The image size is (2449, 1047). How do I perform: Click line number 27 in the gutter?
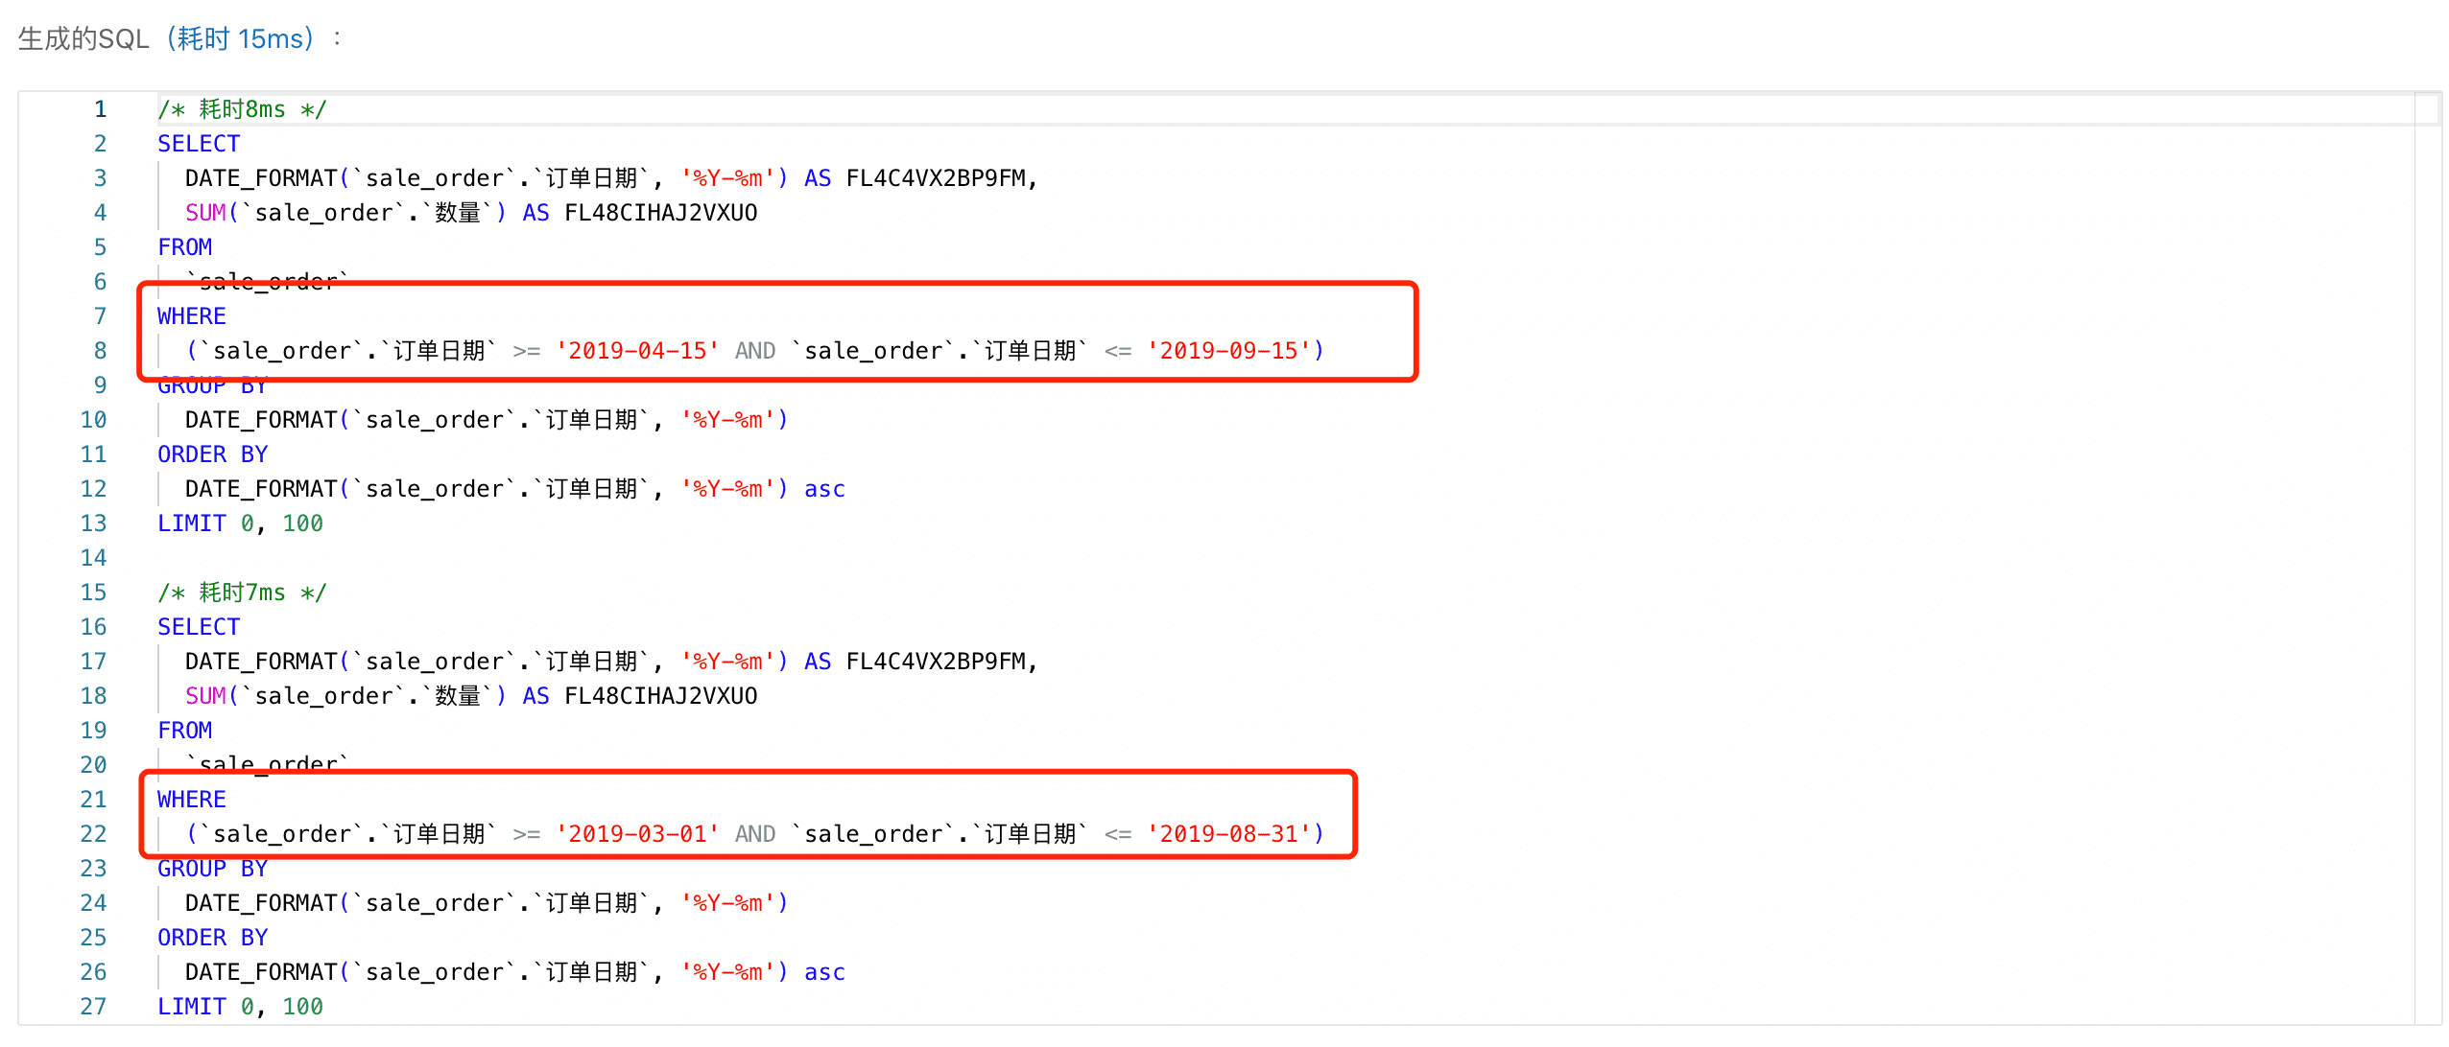click(93, 1007)
